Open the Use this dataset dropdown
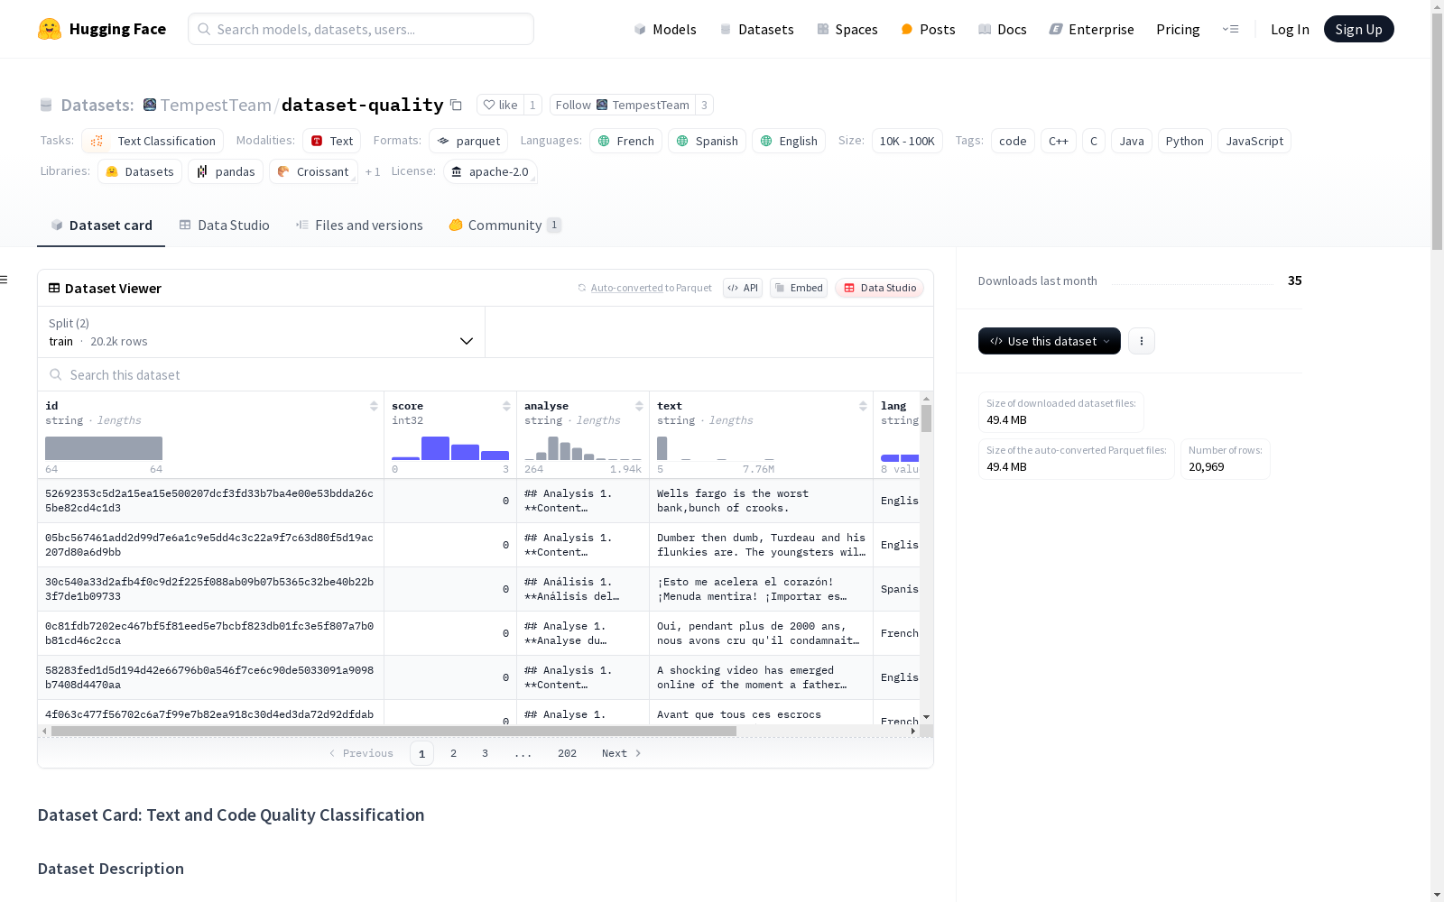This screenshot has width=1444, height=902. pos(1050,341)
